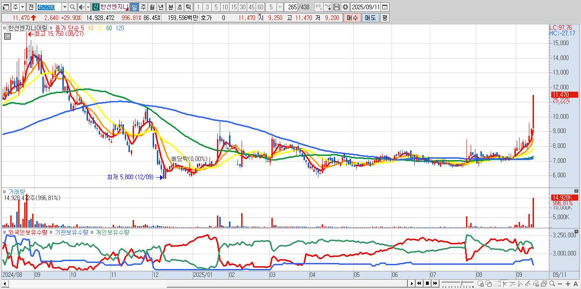Select the 일 (daily) chart period

(134, 7)
